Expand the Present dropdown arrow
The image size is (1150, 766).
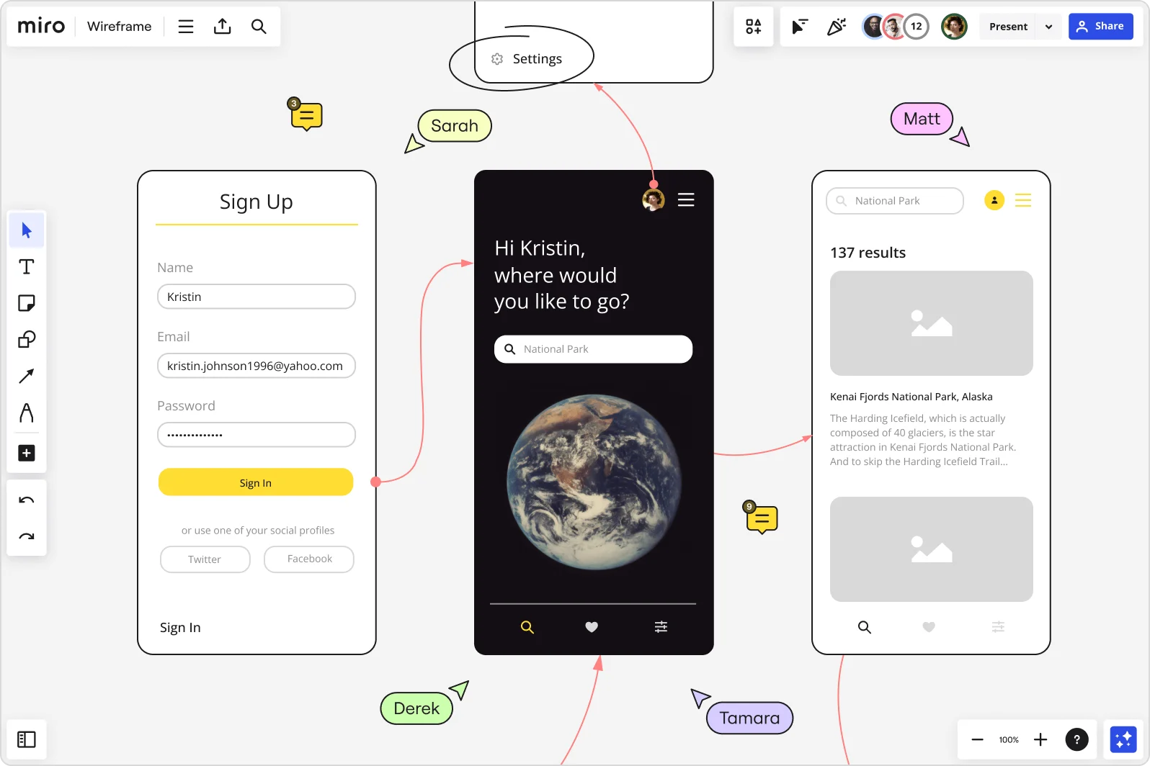point(1048,27)
